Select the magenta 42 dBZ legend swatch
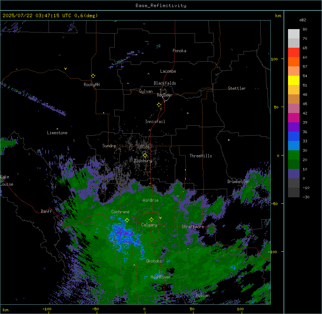Image resolution: width=322 pixels, height=314 pixels. tap(294, 117)
